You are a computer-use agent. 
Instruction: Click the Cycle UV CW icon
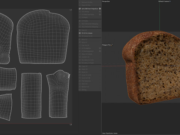[80, 78]
